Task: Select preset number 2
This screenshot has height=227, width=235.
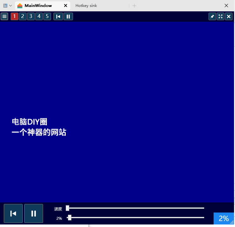Action: [23, 16]
